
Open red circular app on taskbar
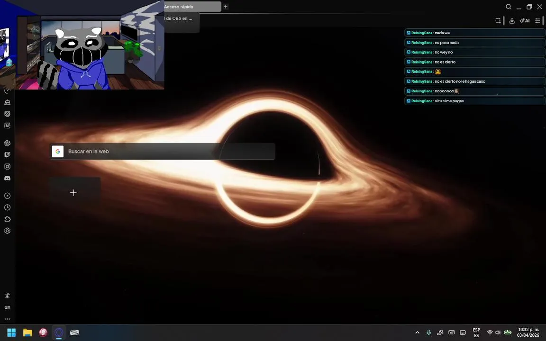(x=43, y=332)
